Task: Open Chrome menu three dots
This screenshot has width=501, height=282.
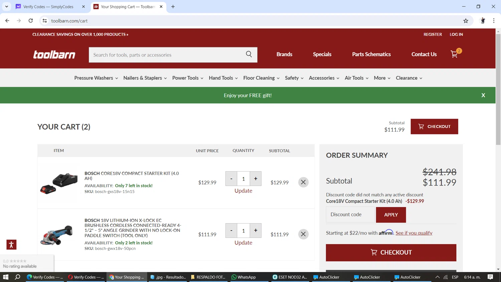Action: [494, 21]
